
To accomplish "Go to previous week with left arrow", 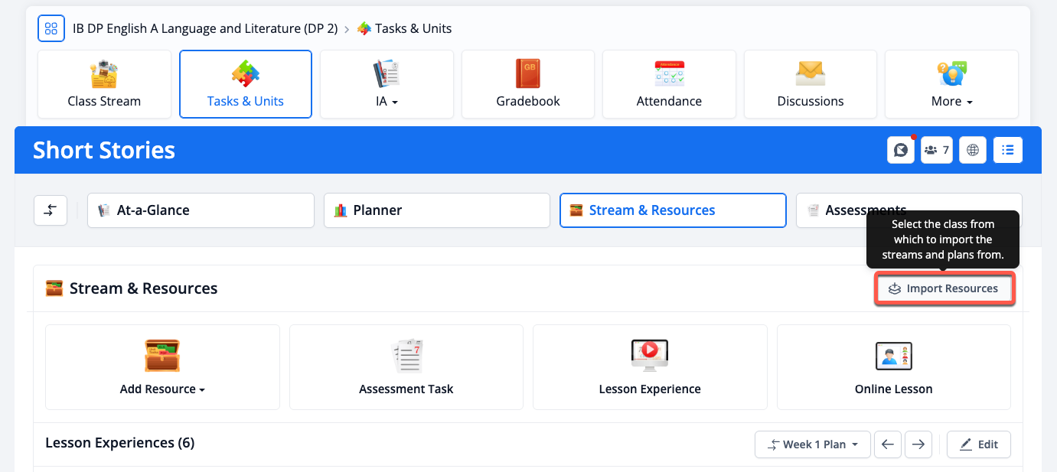I will click(x=887, y=444).
